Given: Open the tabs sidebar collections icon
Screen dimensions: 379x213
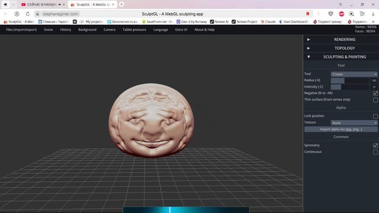Looking at the screenshot, I should (x=362, y=14).
